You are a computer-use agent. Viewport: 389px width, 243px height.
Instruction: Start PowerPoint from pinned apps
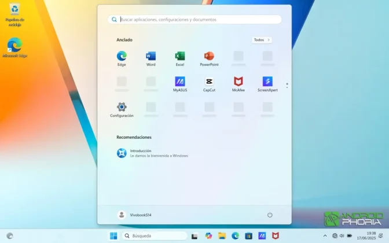click(x=209, y=59)
